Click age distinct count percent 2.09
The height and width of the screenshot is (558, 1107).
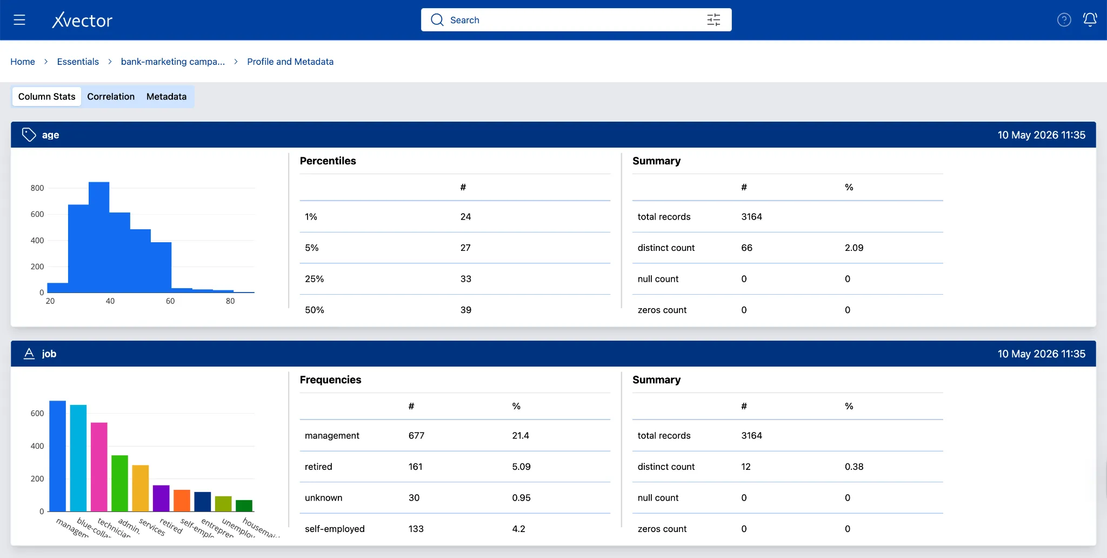coord(854,248)
